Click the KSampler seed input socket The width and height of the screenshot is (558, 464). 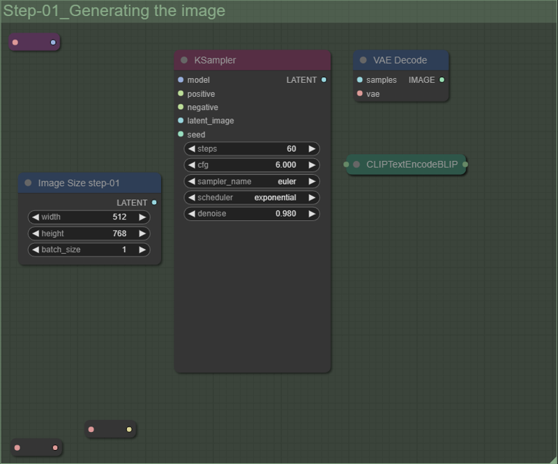point(181,134)
